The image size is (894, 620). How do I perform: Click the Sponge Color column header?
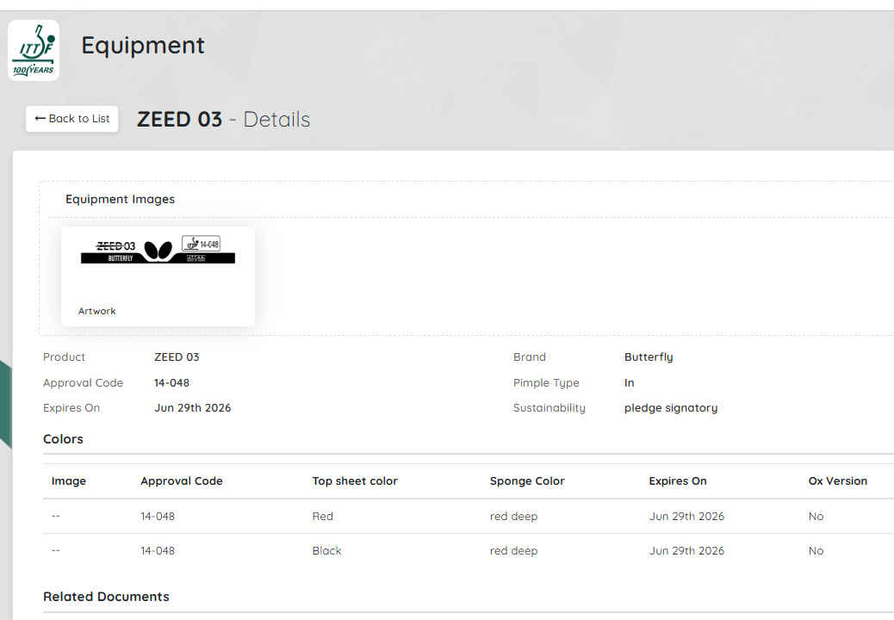(527, 481)
